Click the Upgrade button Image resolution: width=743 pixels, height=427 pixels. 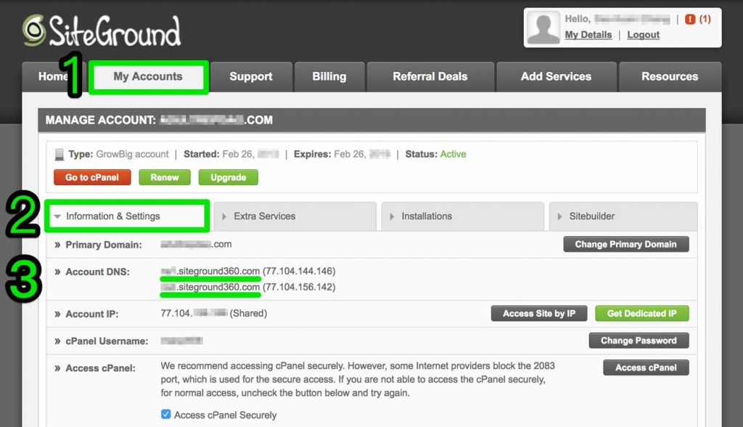click(x=229, y=177)
